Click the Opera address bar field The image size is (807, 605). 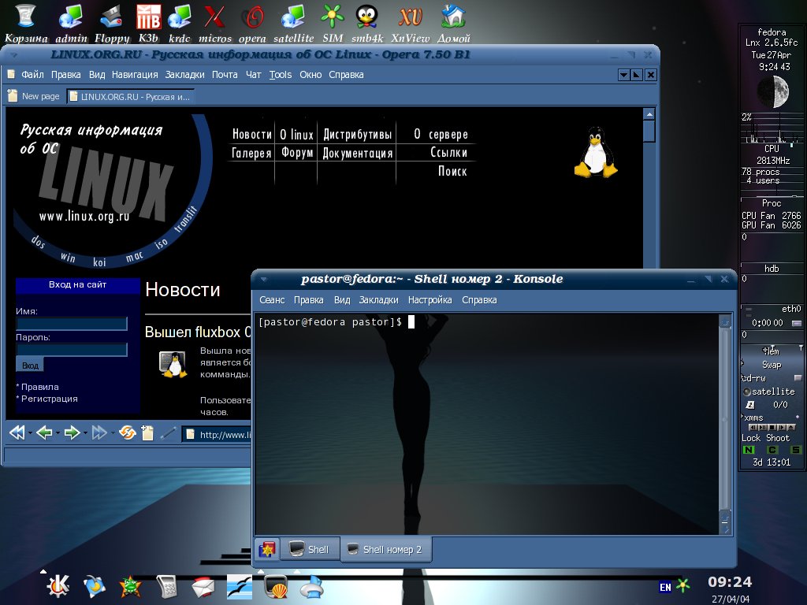click(x=217, y=434)
